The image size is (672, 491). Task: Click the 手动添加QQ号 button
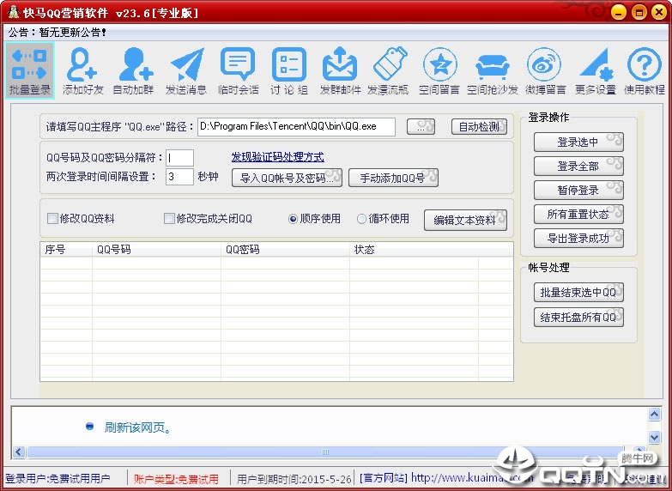click(393, 178)
